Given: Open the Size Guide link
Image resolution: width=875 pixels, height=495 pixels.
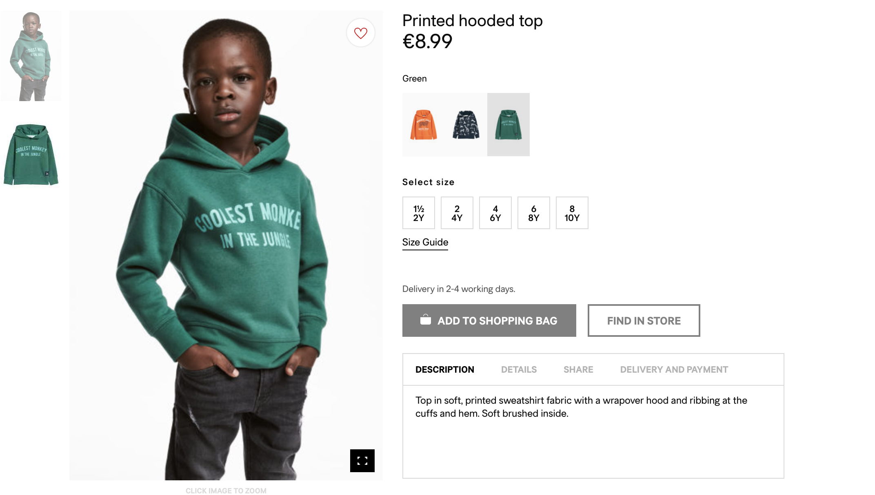Looking at the screenshot, I should [425, 242].
